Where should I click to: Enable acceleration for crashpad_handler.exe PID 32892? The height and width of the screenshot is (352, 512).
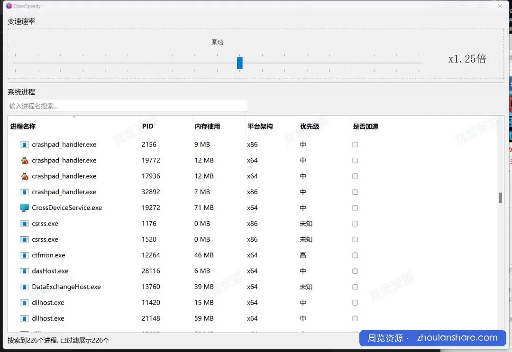(x=355, y=192)
